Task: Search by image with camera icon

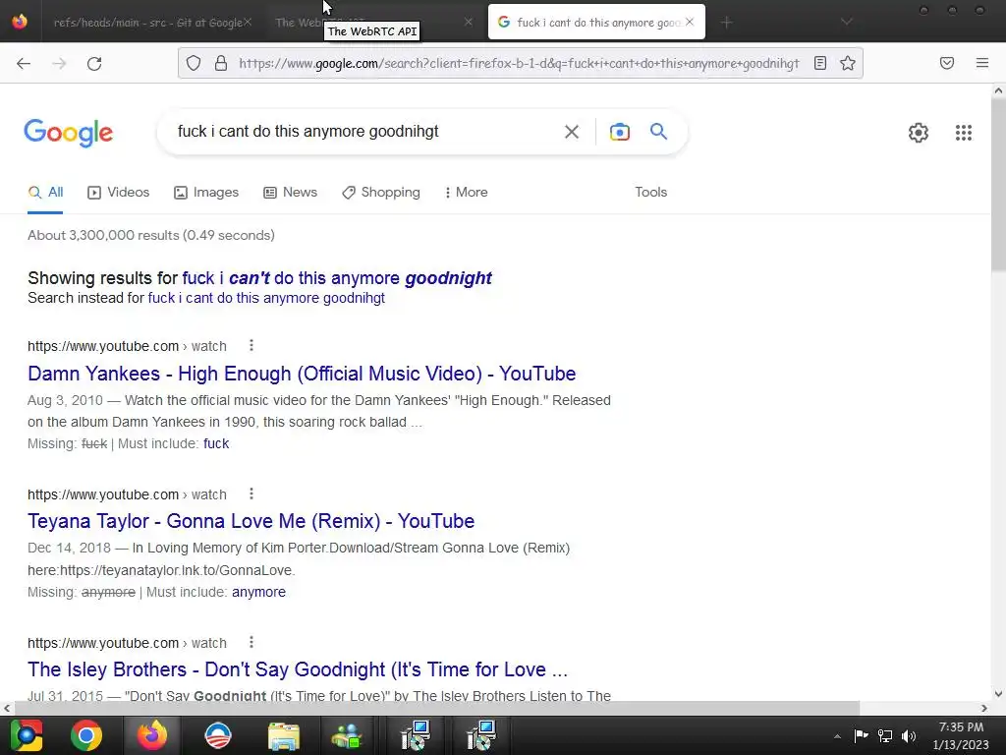Action: (x=619, y=132)
